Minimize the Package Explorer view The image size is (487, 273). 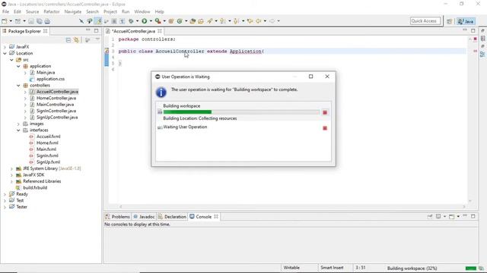tap(88, 30)
